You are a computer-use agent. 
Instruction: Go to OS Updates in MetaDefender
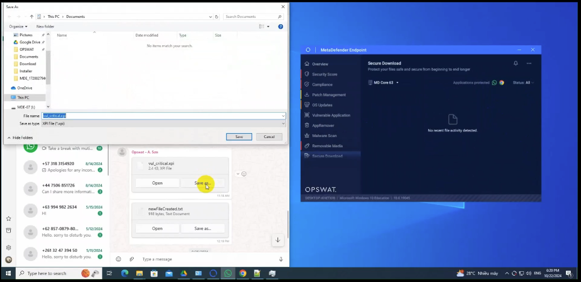[322, 105]
